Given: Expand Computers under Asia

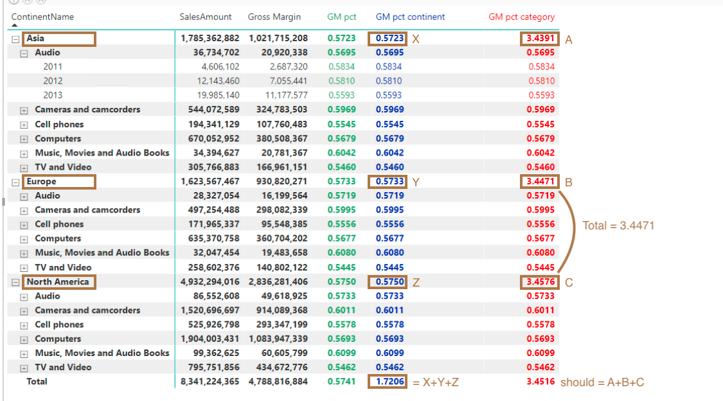Looking at the screenshot, I should 24,139.
